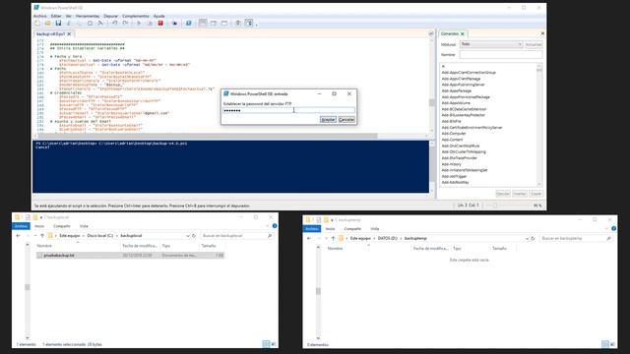Click Up arrow in backuplocal Explorer window
630x354 pixels.
[x=42, y=236]
